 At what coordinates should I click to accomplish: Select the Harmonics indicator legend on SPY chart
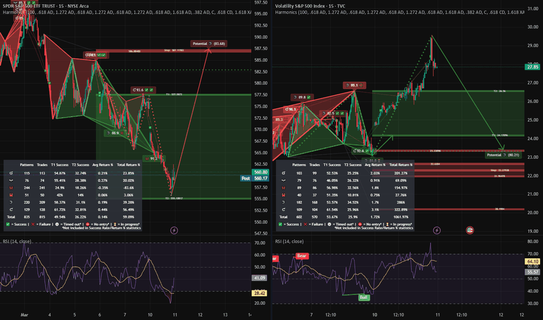click(x=127, y=12)
